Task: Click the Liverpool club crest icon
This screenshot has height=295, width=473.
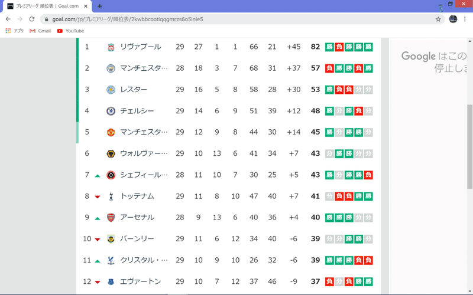Action: point(111,47)
